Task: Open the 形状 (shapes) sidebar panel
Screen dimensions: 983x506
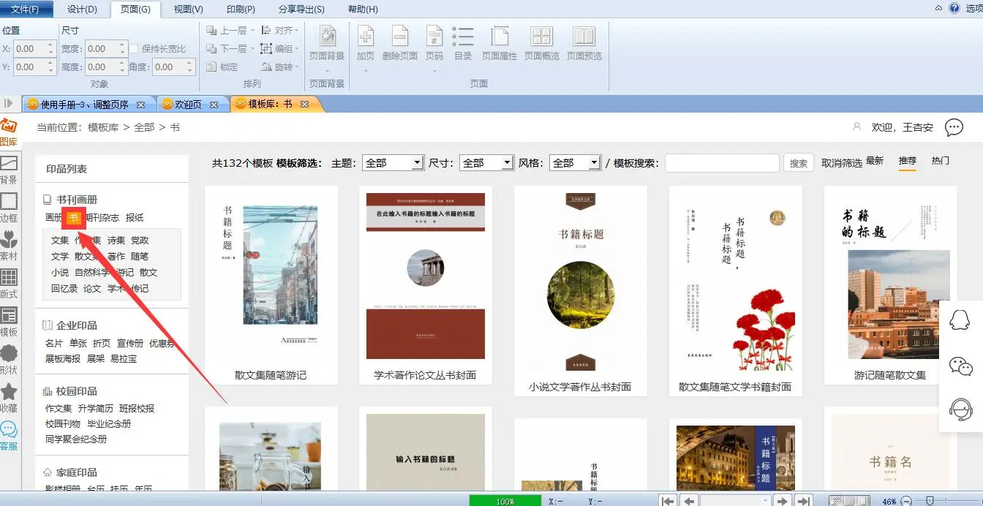Action: click(x=9, y=358)
